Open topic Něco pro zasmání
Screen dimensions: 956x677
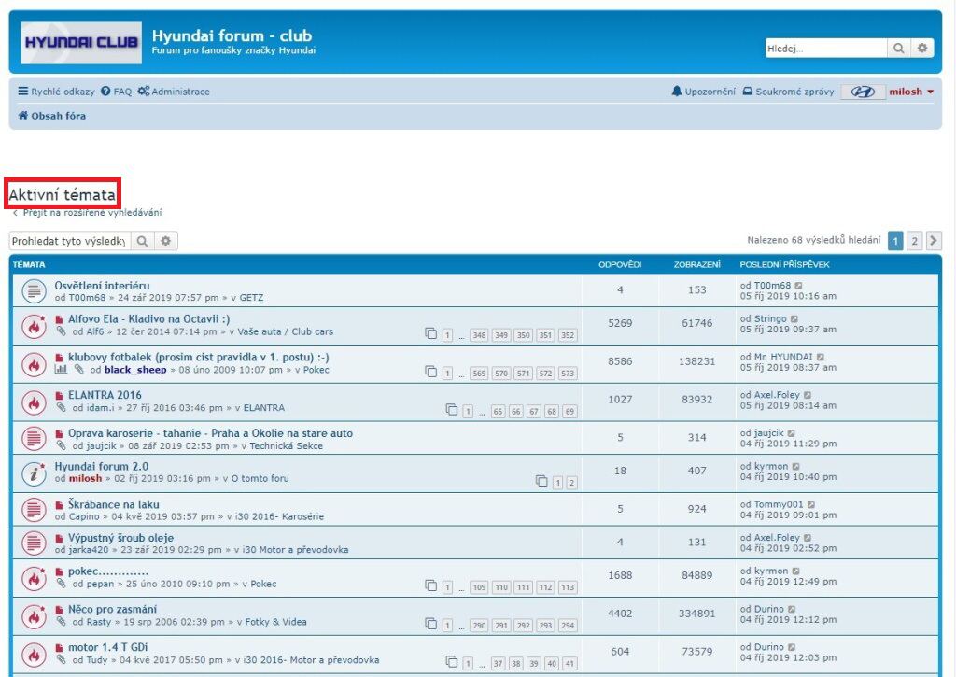tap(112, 609)
